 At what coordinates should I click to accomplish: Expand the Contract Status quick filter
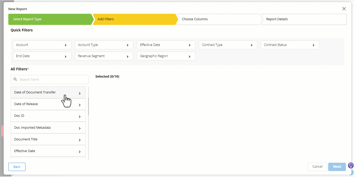pyautogui.click(x=290, y=45)
